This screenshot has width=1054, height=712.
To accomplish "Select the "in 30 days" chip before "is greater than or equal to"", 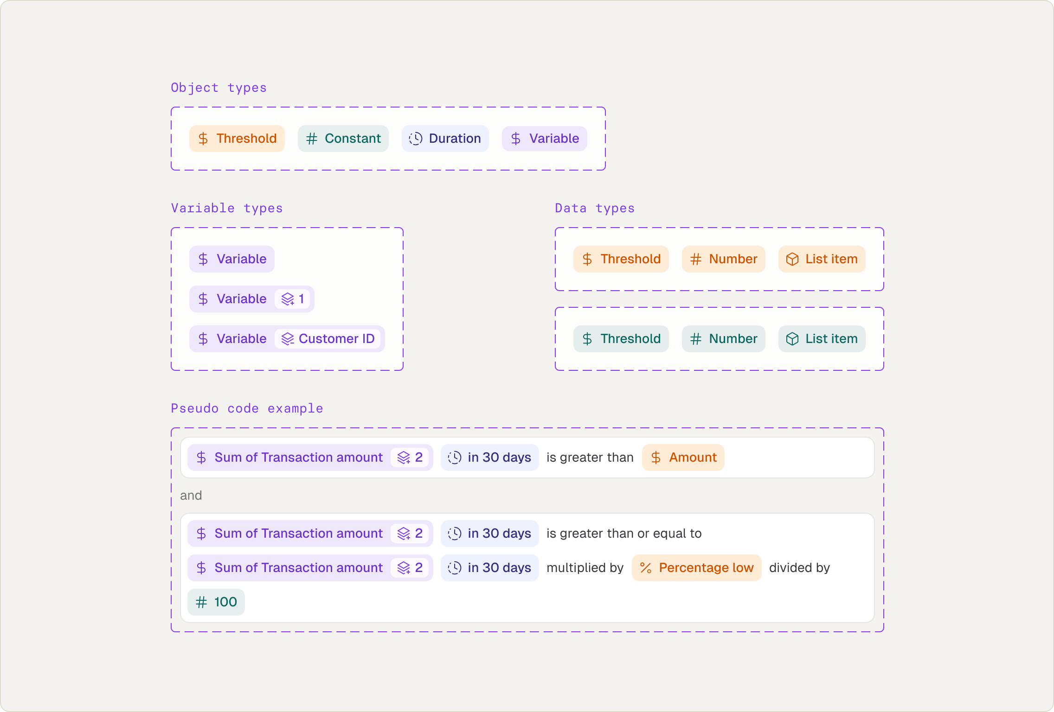I will pos(490,534).
